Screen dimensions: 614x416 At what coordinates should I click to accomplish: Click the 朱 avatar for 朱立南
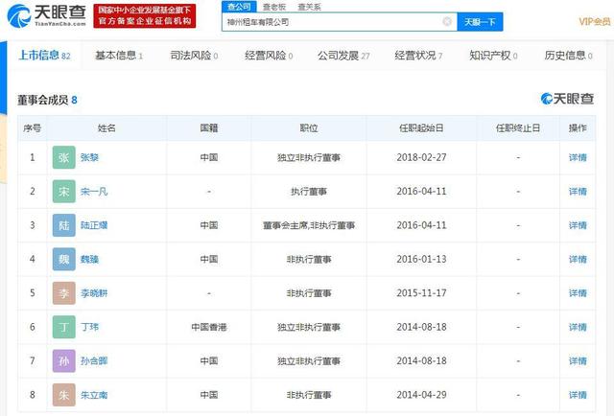(63, 394)
